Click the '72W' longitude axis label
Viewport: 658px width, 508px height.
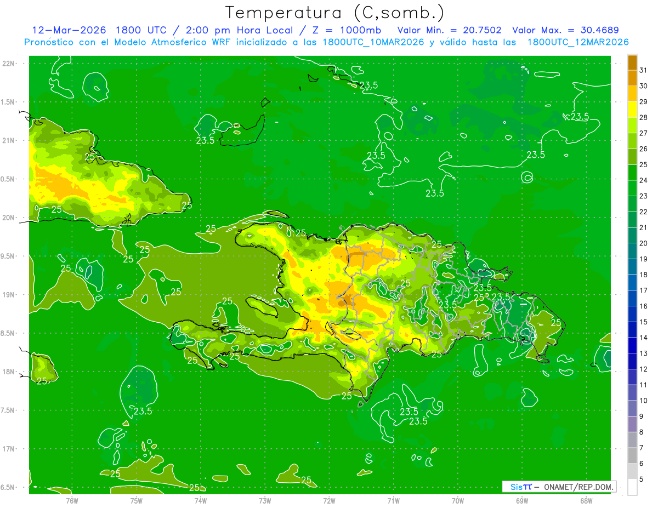pos(330,500)
